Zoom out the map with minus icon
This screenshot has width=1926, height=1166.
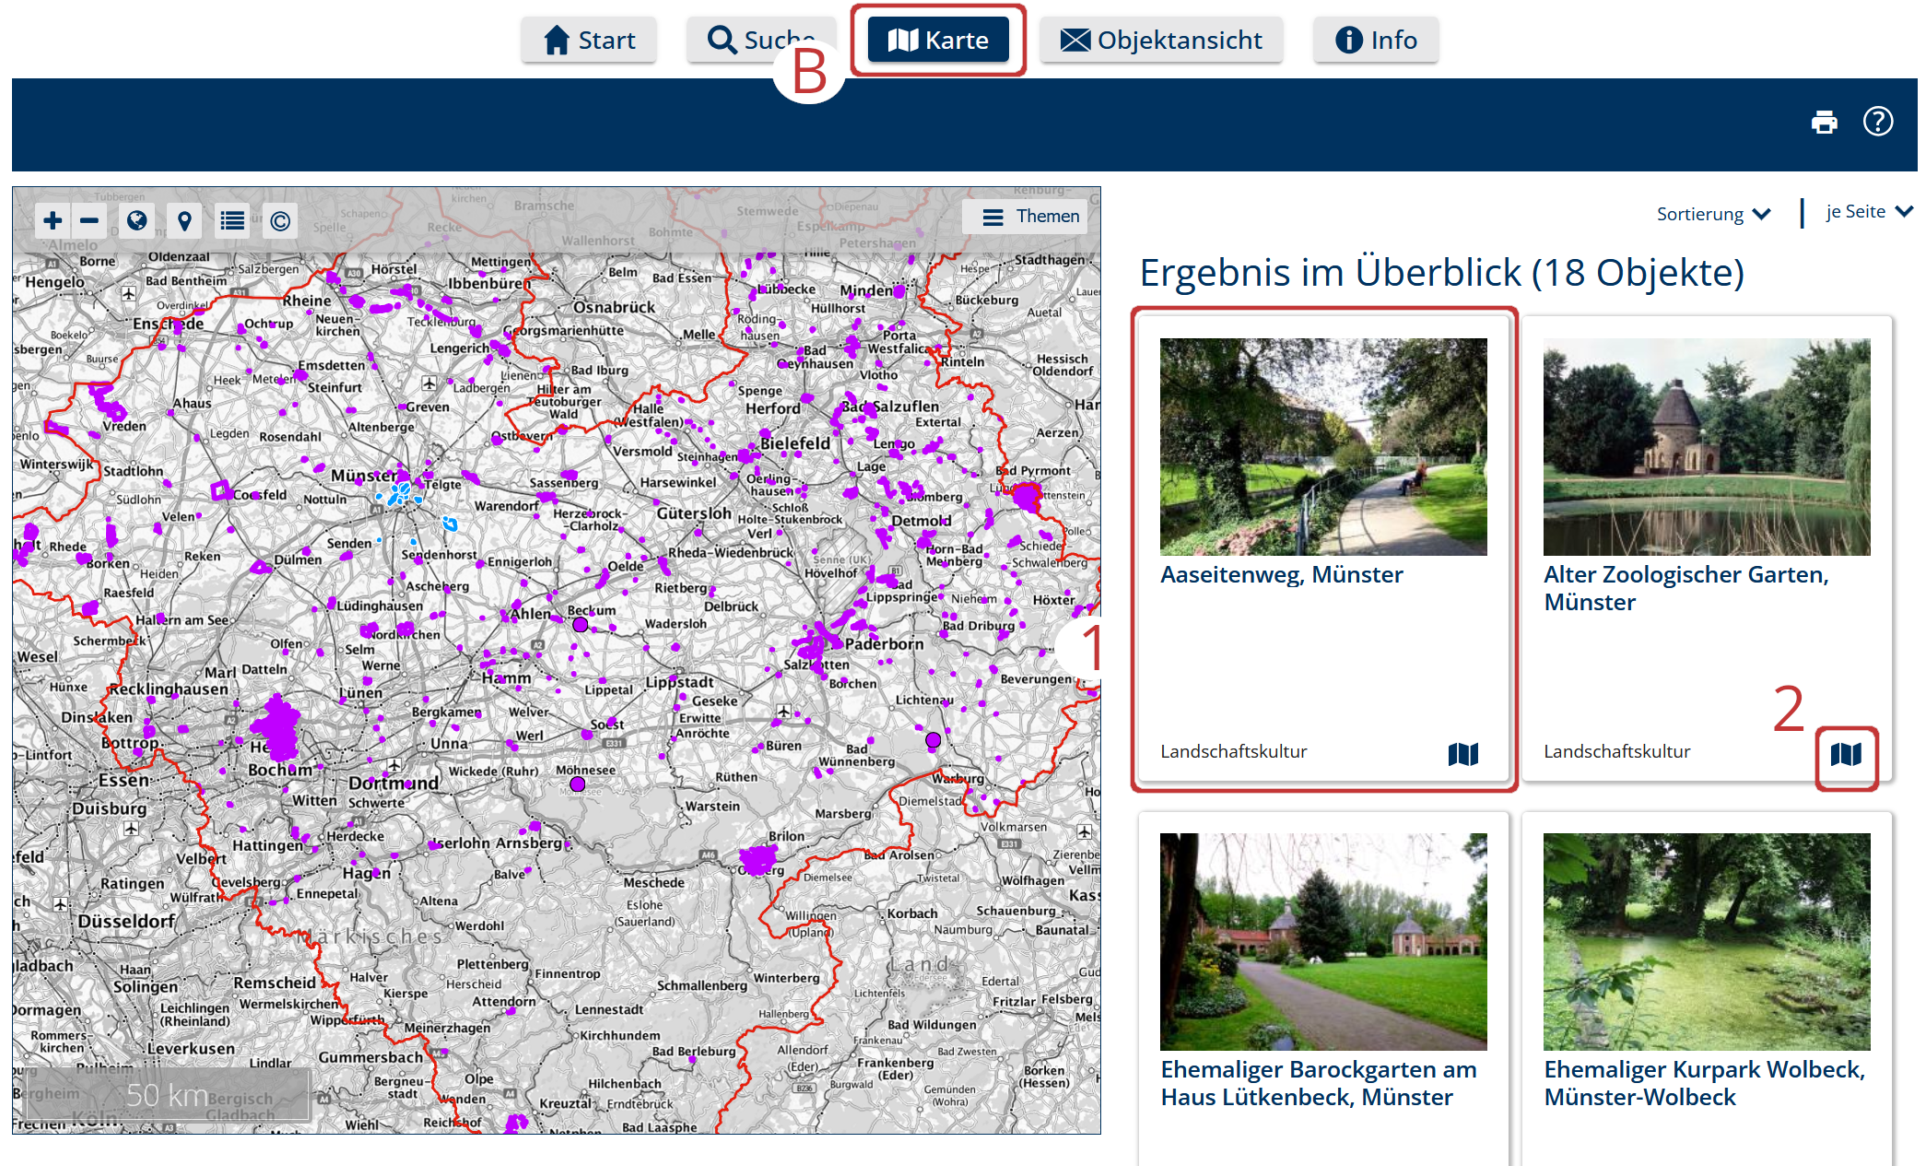(x=89, y=220)
